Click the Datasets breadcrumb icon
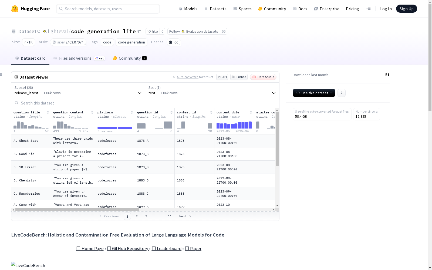The height and width of the screenshot is (270, 432). (14, 32)
